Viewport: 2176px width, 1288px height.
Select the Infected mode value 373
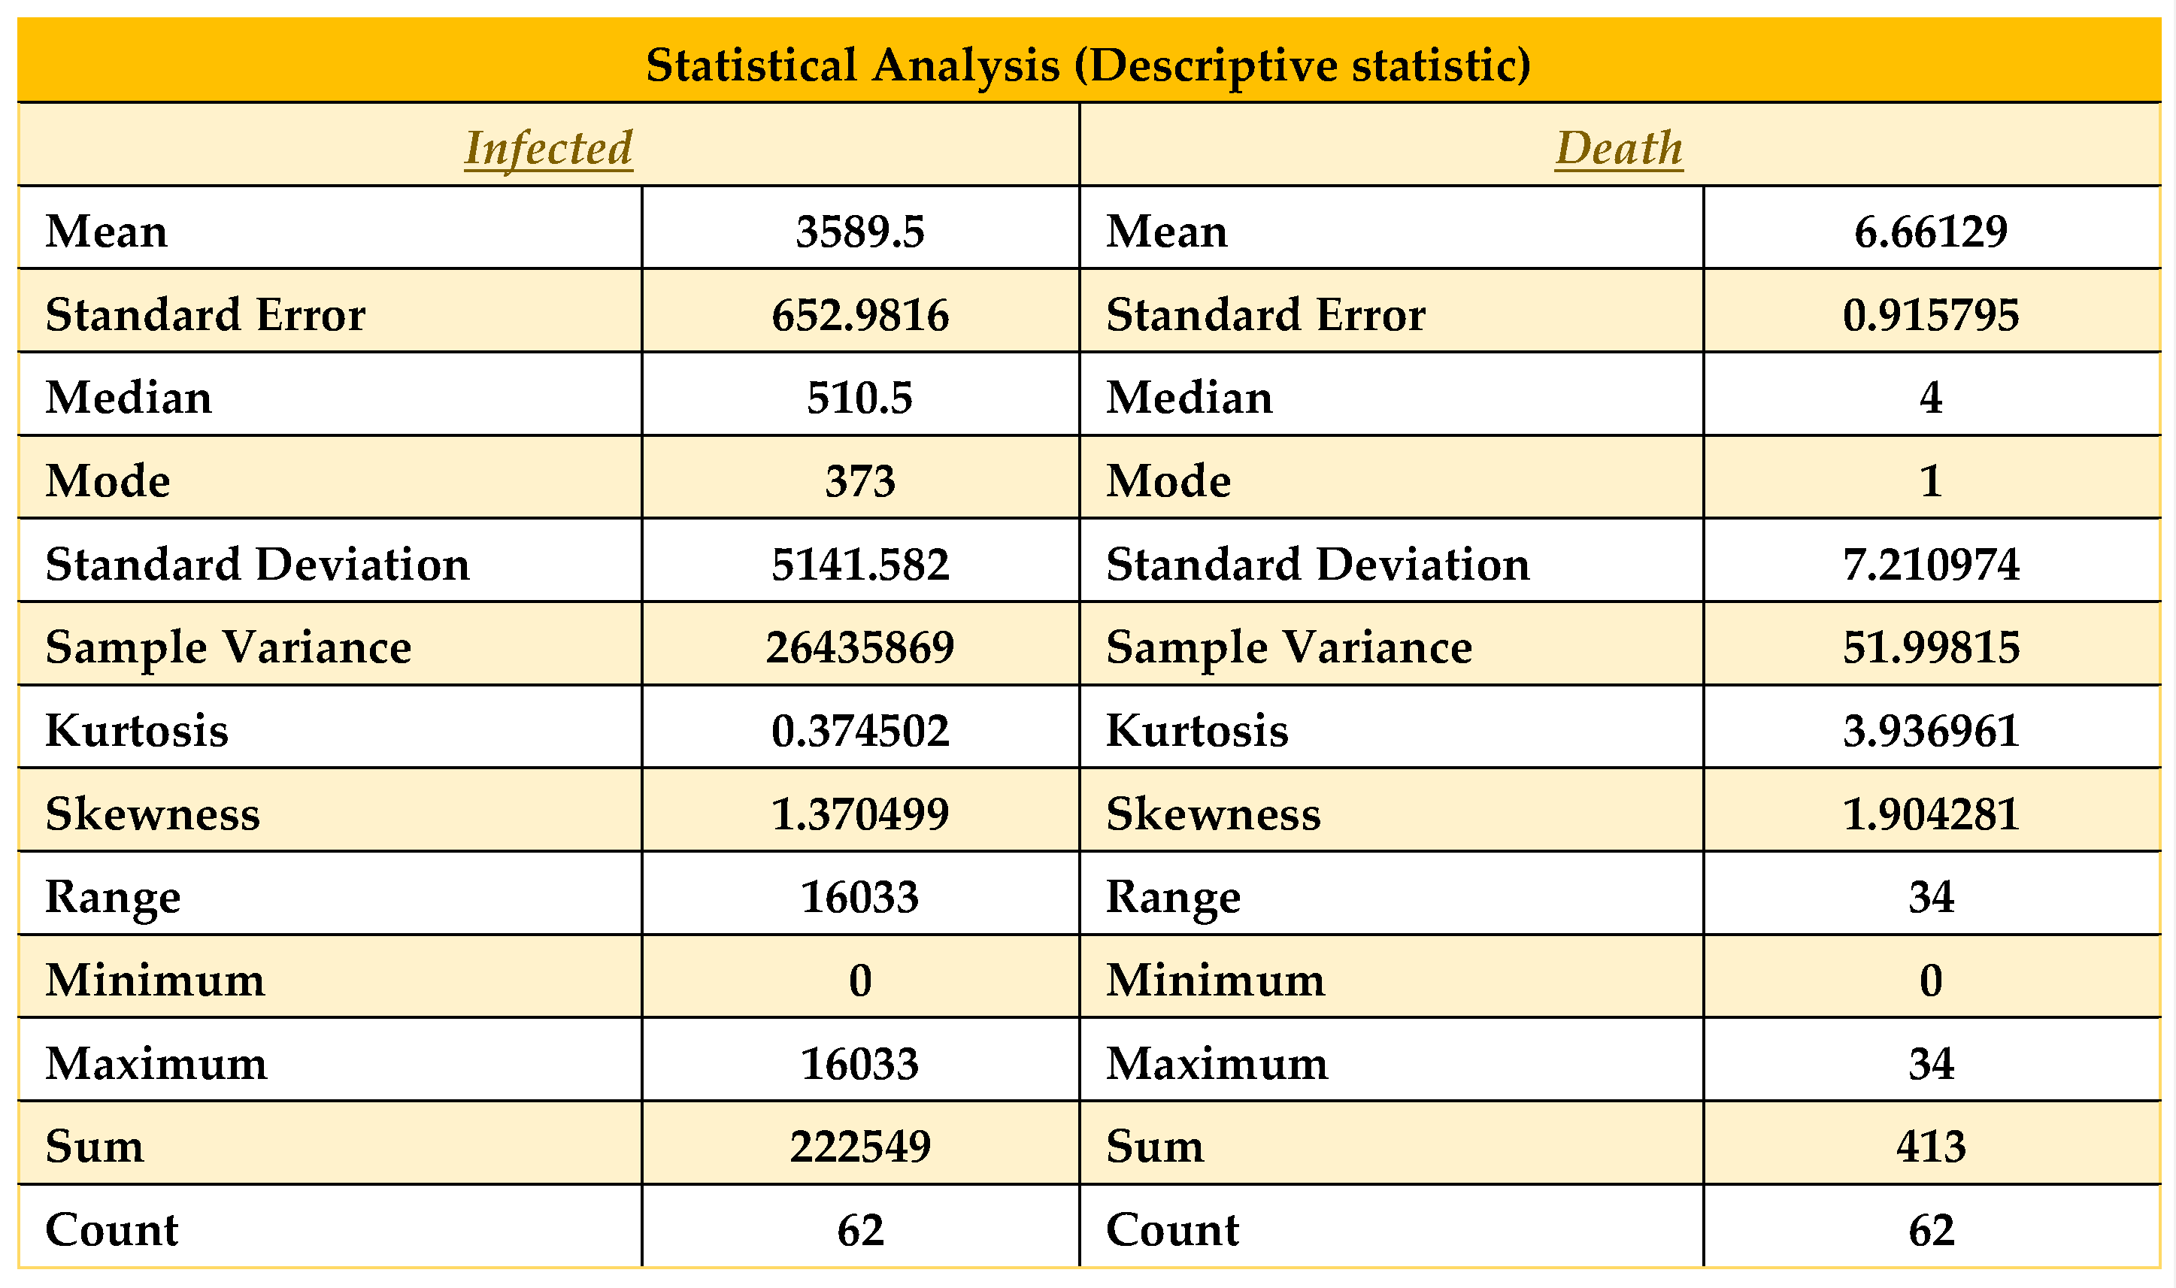[x=860, y=480]
